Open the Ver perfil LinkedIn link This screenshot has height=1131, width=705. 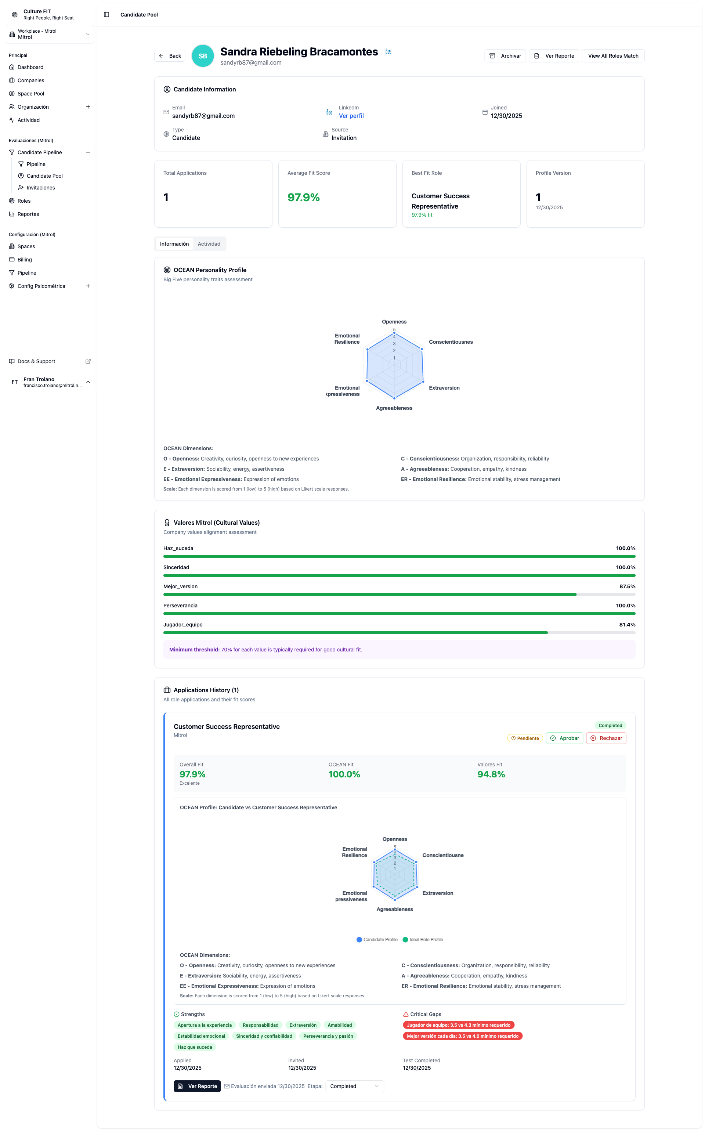351,116
